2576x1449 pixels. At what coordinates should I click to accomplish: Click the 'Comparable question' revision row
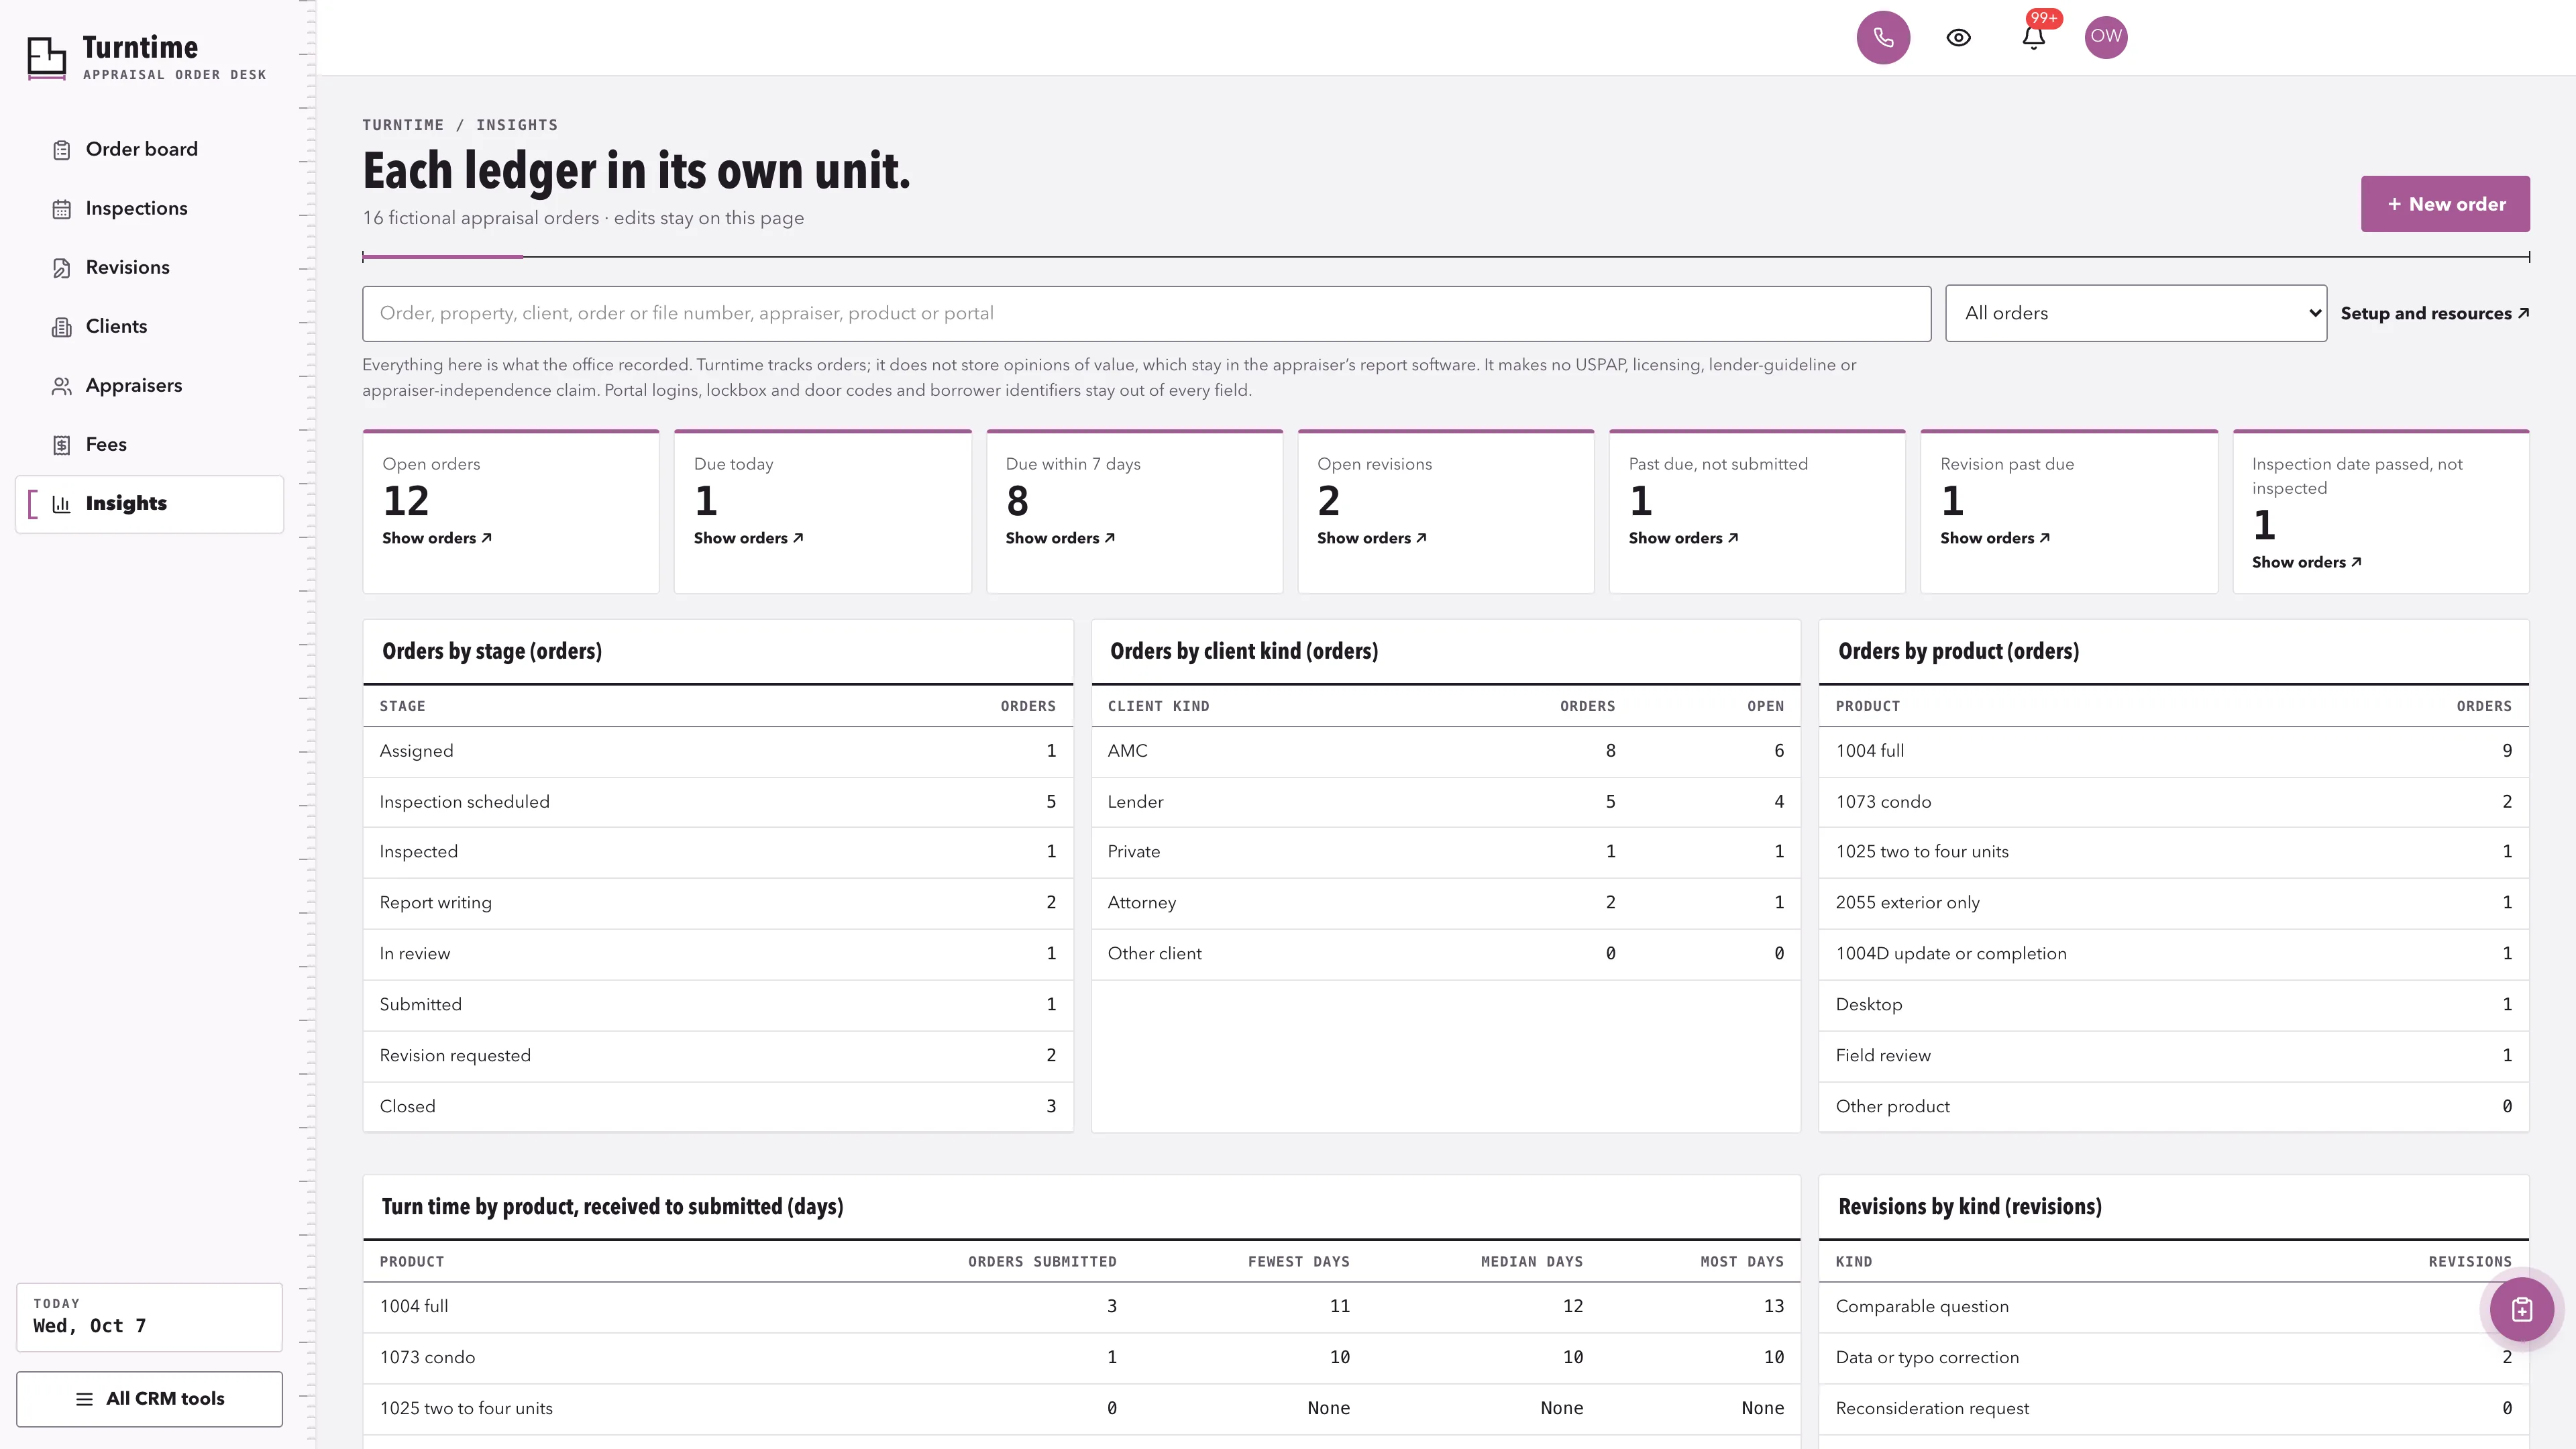pos(2174,1307)
